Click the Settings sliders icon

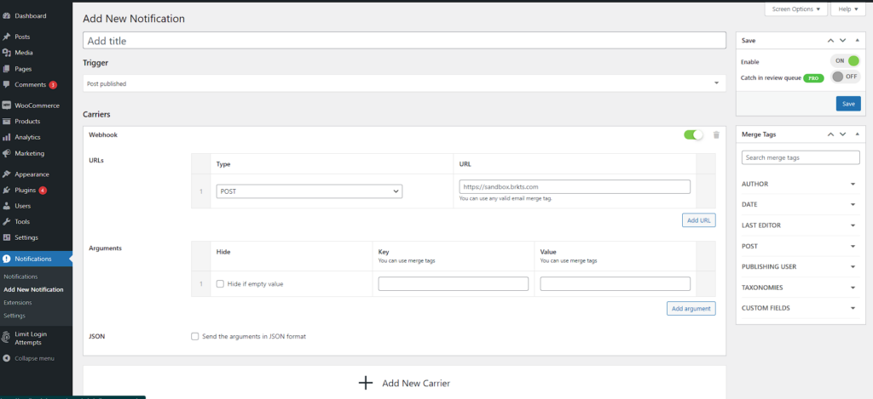7,238
